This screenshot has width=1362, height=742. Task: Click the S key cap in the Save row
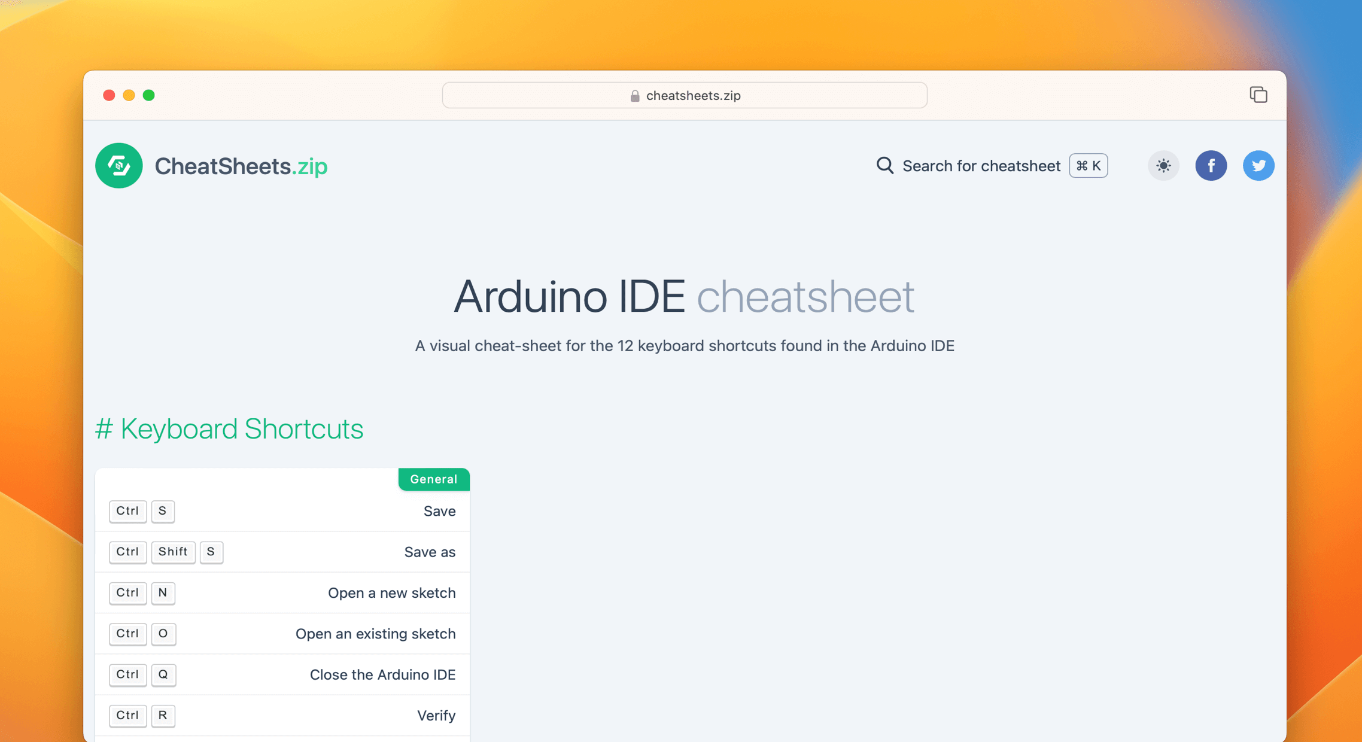162,511
